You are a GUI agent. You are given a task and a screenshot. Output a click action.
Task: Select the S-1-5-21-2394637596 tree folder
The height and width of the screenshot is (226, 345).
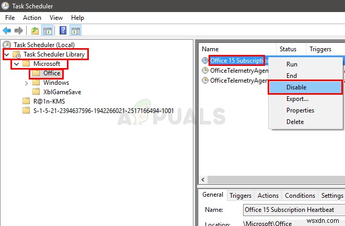tap(103, 110)
